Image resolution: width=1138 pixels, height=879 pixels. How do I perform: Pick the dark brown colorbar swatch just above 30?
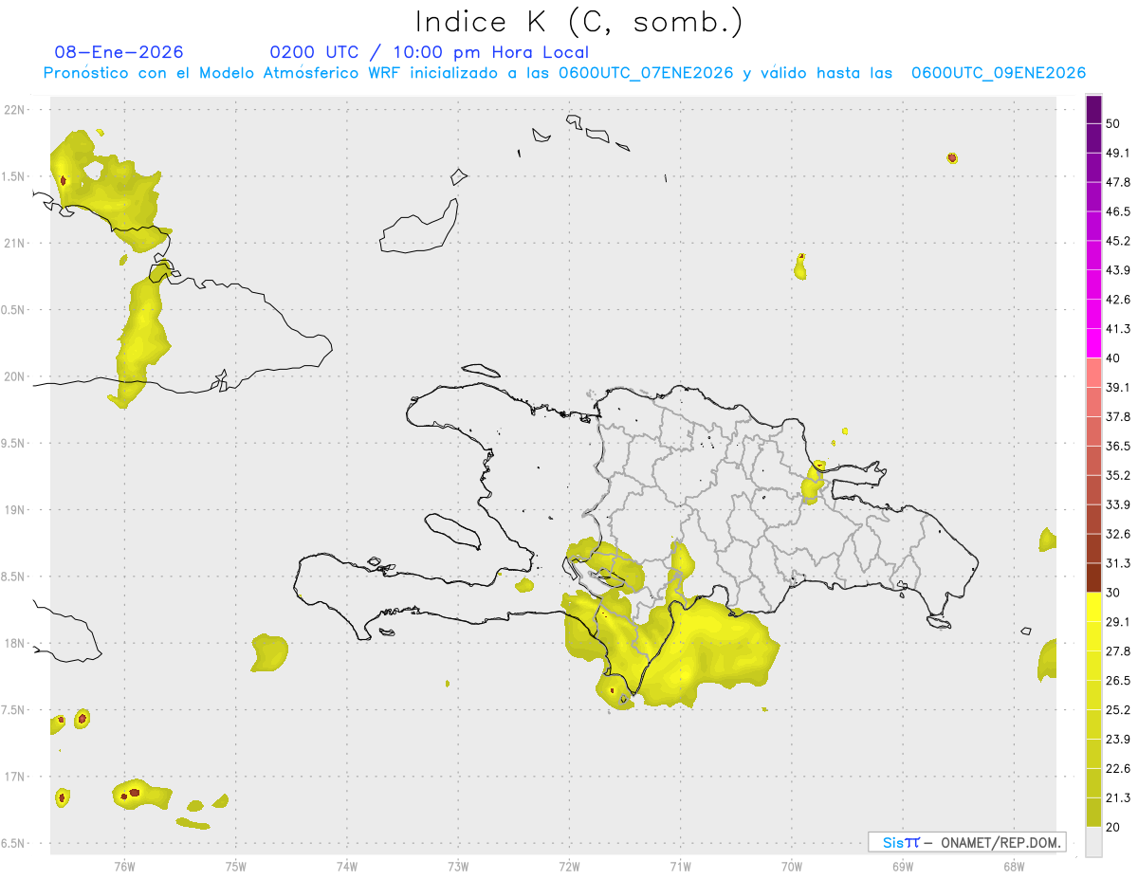coord(1093,577)
